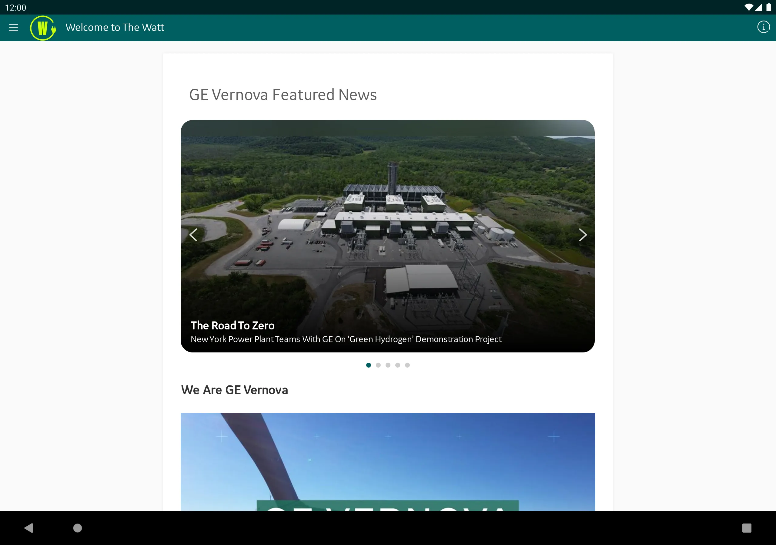Open the GE Vernova banner image
776x545 pixels.
(388, 462)
